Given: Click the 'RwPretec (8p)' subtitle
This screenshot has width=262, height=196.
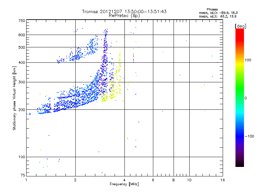Looking at the screenshot, I should pyautogui.click(x=124, y=16).
